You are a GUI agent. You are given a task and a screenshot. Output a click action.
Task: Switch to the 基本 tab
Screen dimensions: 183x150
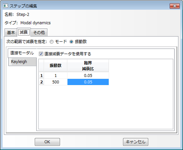click(x=11, y=32)
